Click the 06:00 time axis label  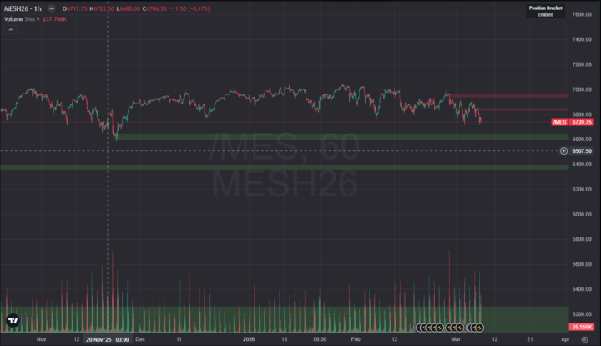320,339
